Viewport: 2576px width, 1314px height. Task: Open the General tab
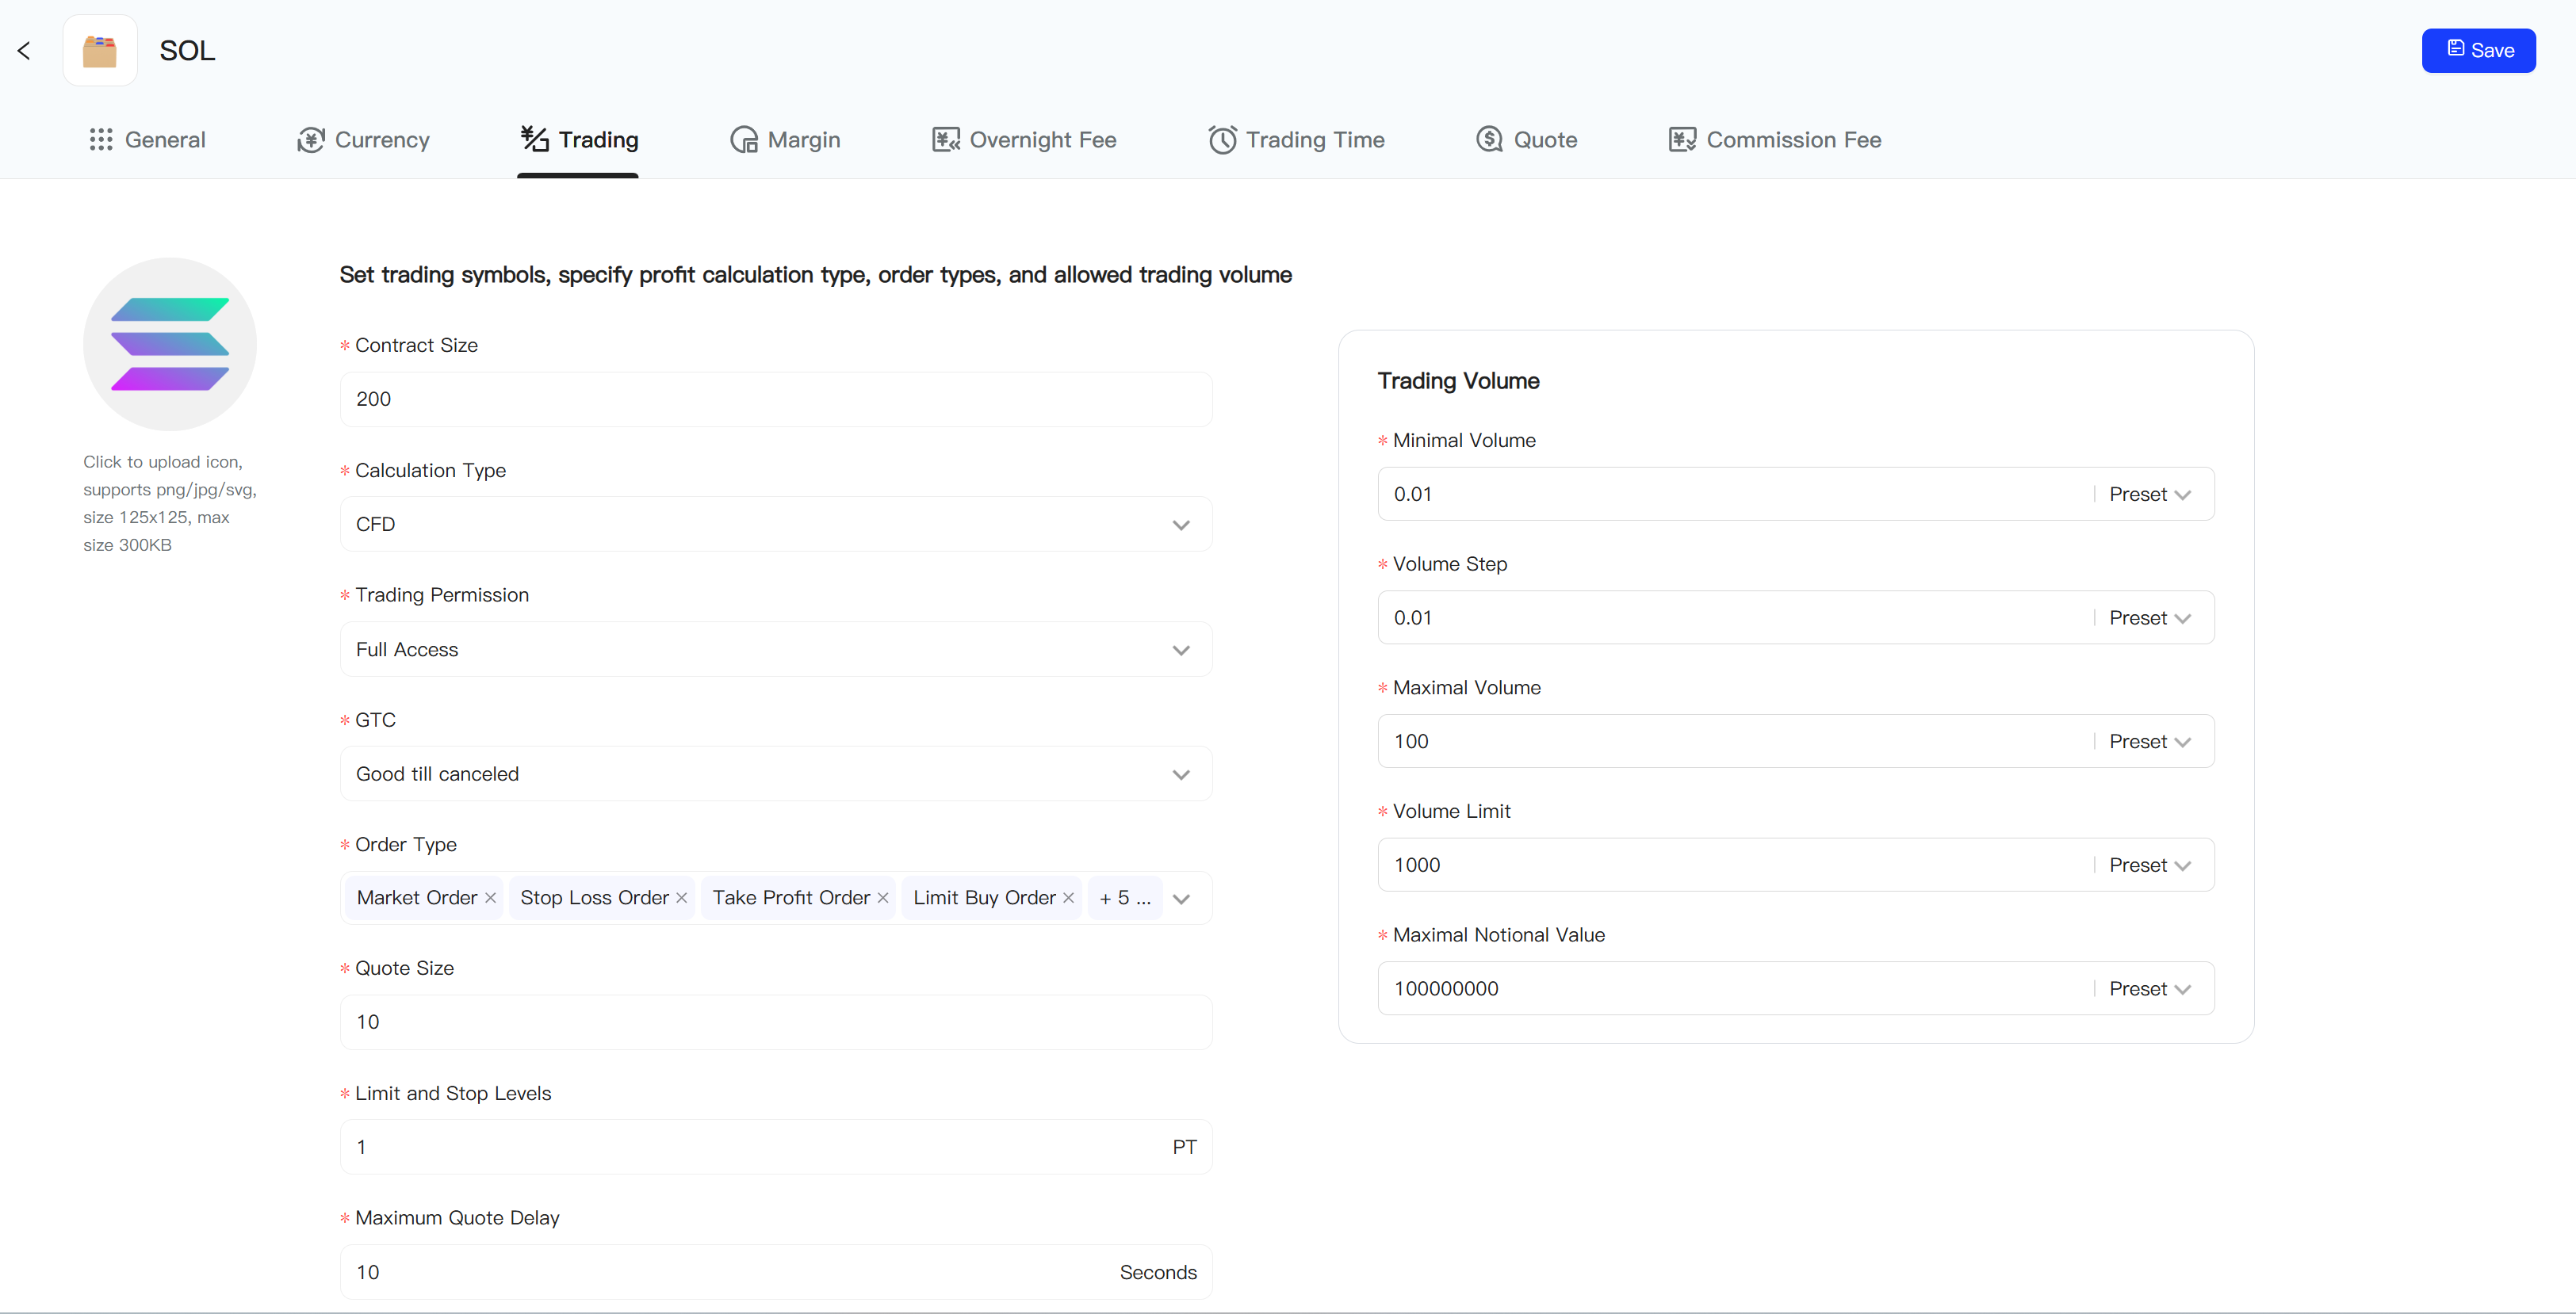point(147,140)
